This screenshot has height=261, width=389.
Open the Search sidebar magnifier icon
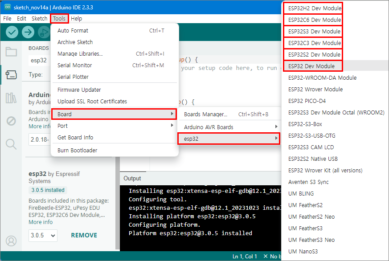click(11, 144)
